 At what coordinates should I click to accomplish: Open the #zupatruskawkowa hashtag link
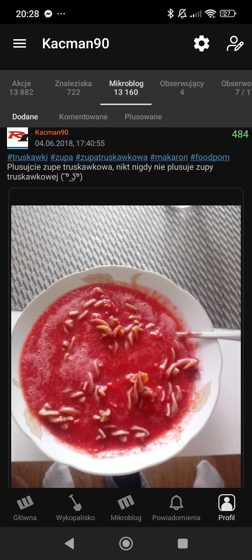(111, 157)
